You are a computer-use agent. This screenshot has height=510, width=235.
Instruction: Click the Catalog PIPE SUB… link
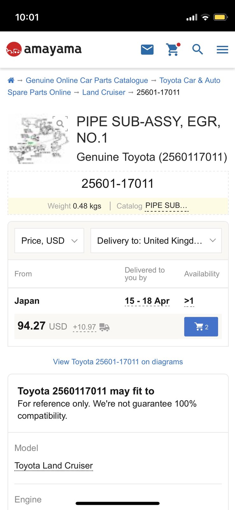pos(167,206)
